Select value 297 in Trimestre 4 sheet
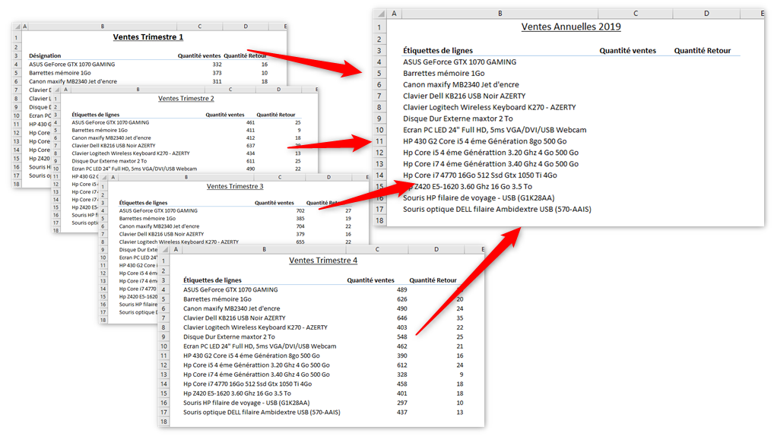The height and width of the screenshot is (436, 774). tap(401, 403)
